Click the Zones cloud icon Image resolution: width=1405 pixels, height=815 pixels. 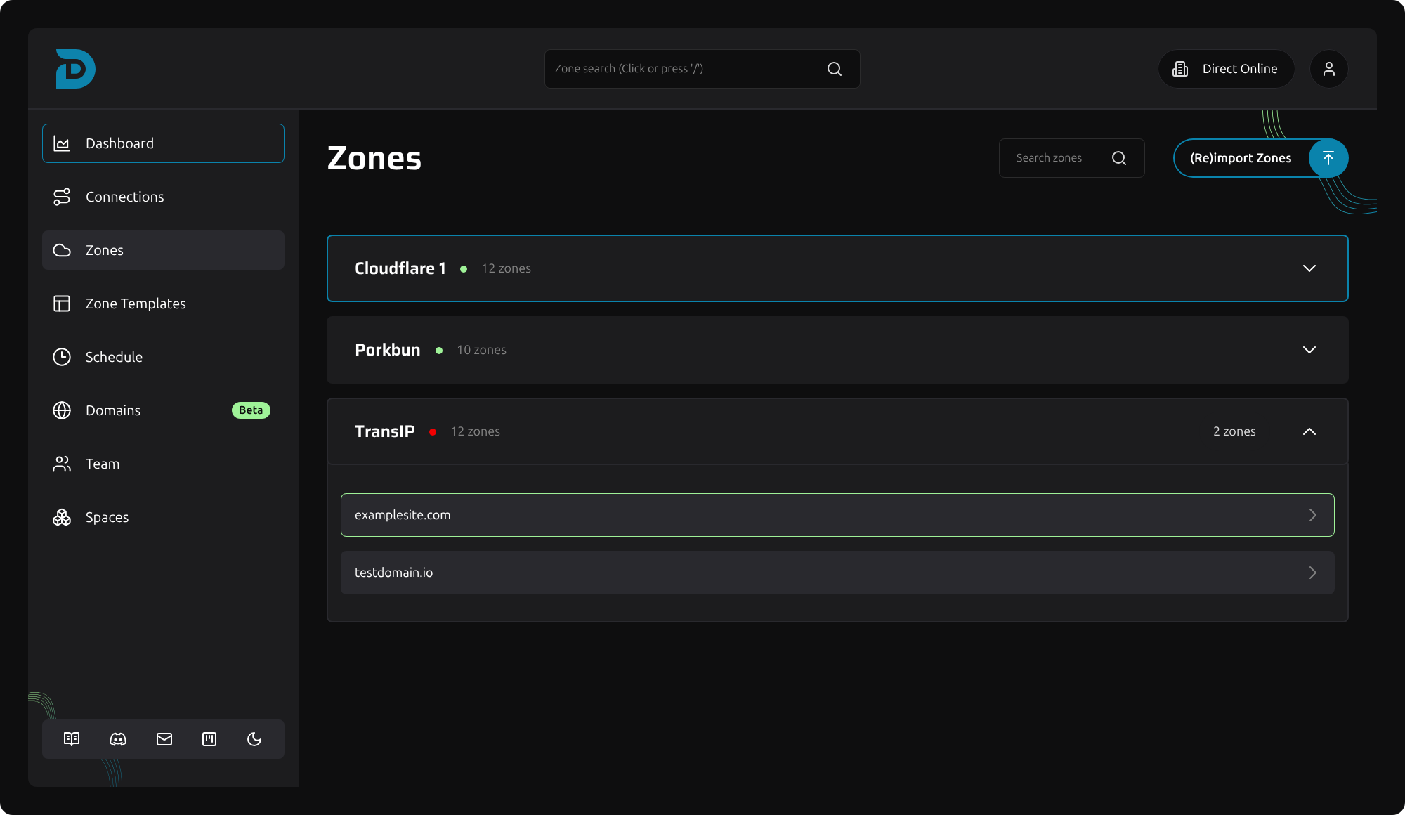(x=62, y=250)
